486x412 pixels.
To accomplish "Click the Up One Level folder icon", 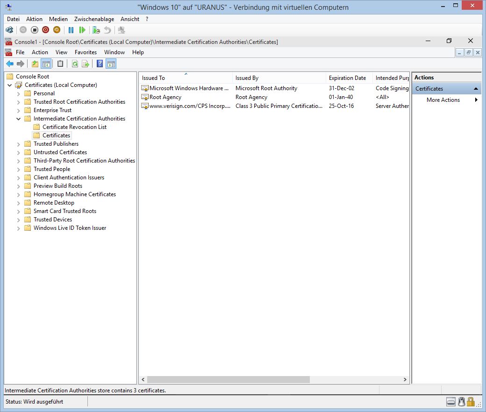I will 35,64.
